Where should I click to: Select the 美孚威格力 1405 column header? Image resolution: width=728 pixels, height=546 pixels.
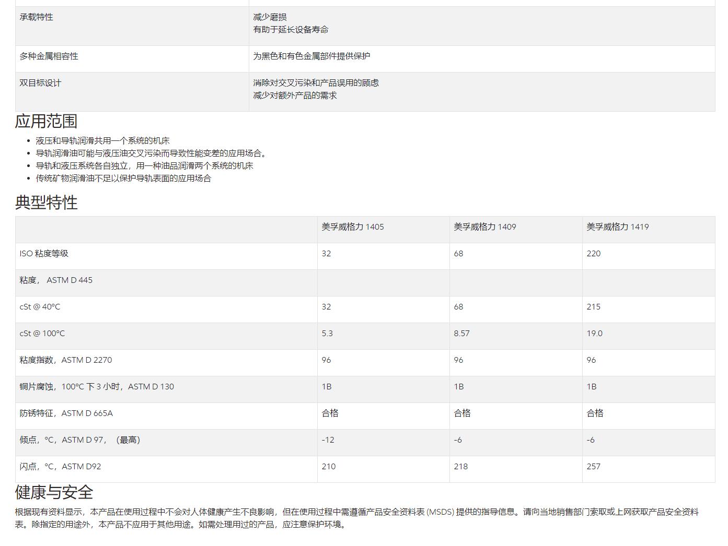click(353, 227)
